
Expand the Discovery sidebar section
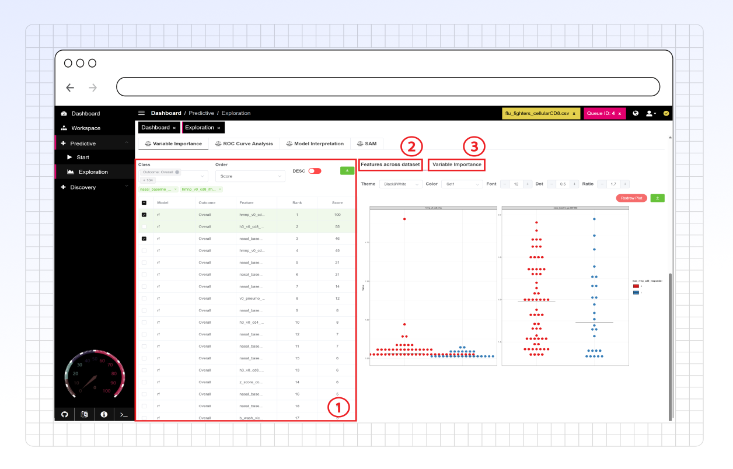pos(95,187)
